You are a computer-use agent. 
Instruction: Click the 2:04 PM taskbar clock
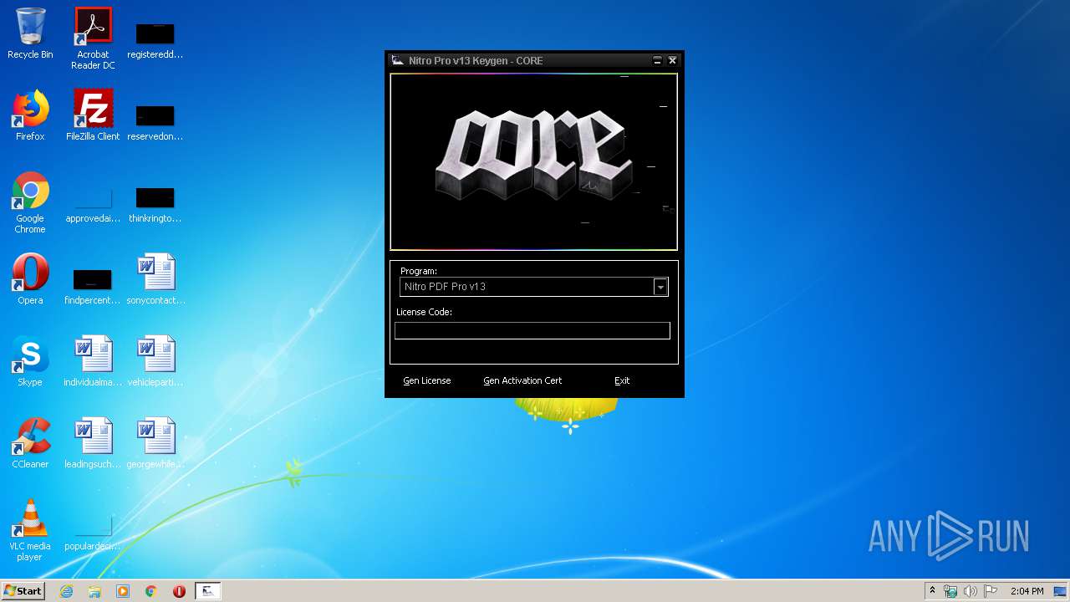pyautogui.click(x=1027, y=591)
